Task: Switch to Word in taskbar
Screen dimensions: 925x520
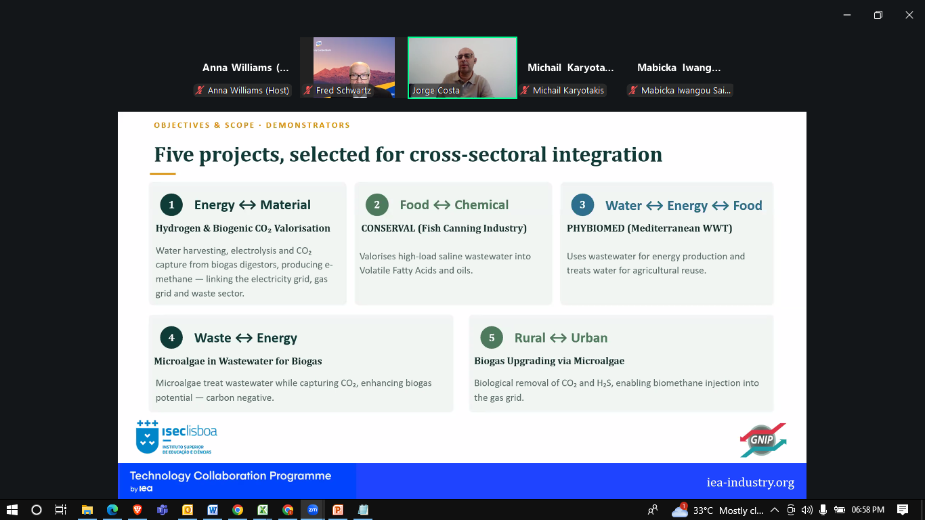Action: point(213,510)
